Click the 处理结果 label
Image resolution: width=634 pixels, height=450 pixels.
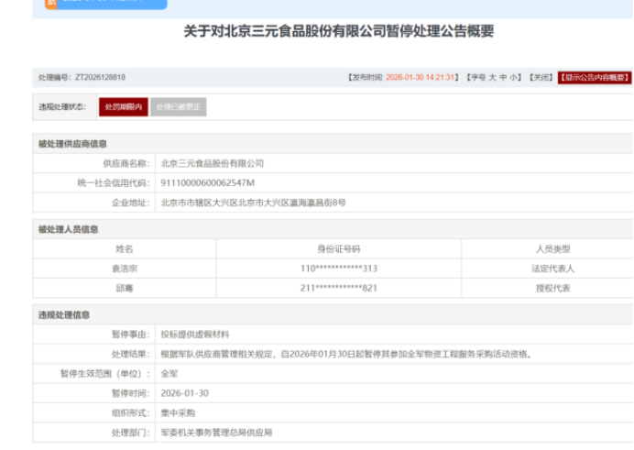click(x=131, y=354)
